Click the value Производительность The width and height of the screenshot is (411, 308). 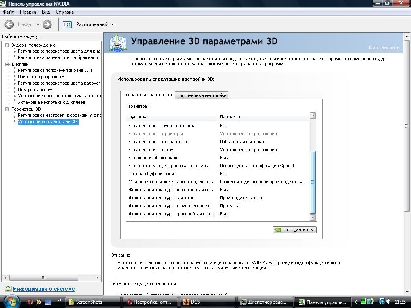click(x=242, y=198)
